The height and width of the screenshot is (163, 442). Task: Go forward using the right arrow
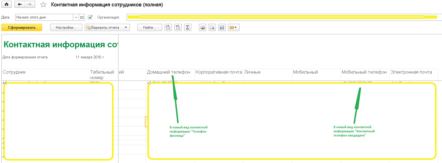(29, 4)
